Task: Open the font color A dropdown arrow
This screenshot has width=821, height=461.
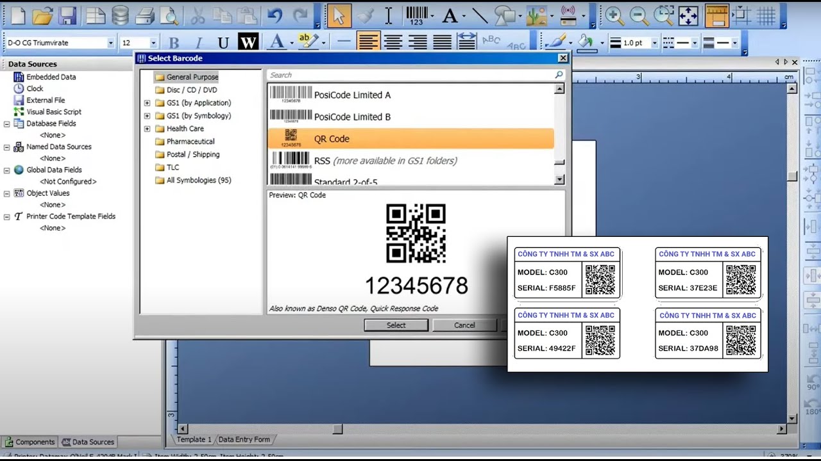Action: pyautogui.click(x=292, y=43)
